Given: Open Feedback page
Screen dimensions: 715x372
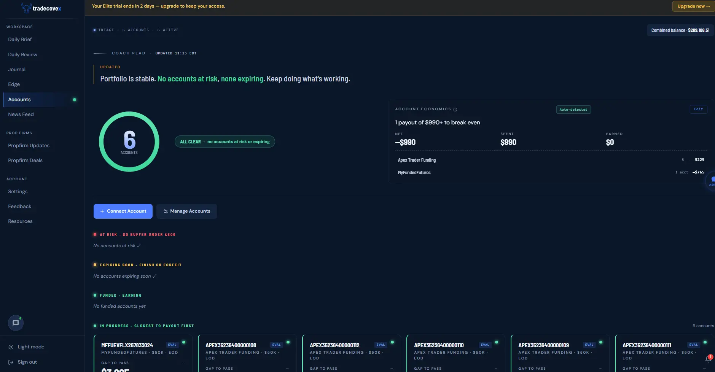Looking at the screenshot, I should pos(20,207).
